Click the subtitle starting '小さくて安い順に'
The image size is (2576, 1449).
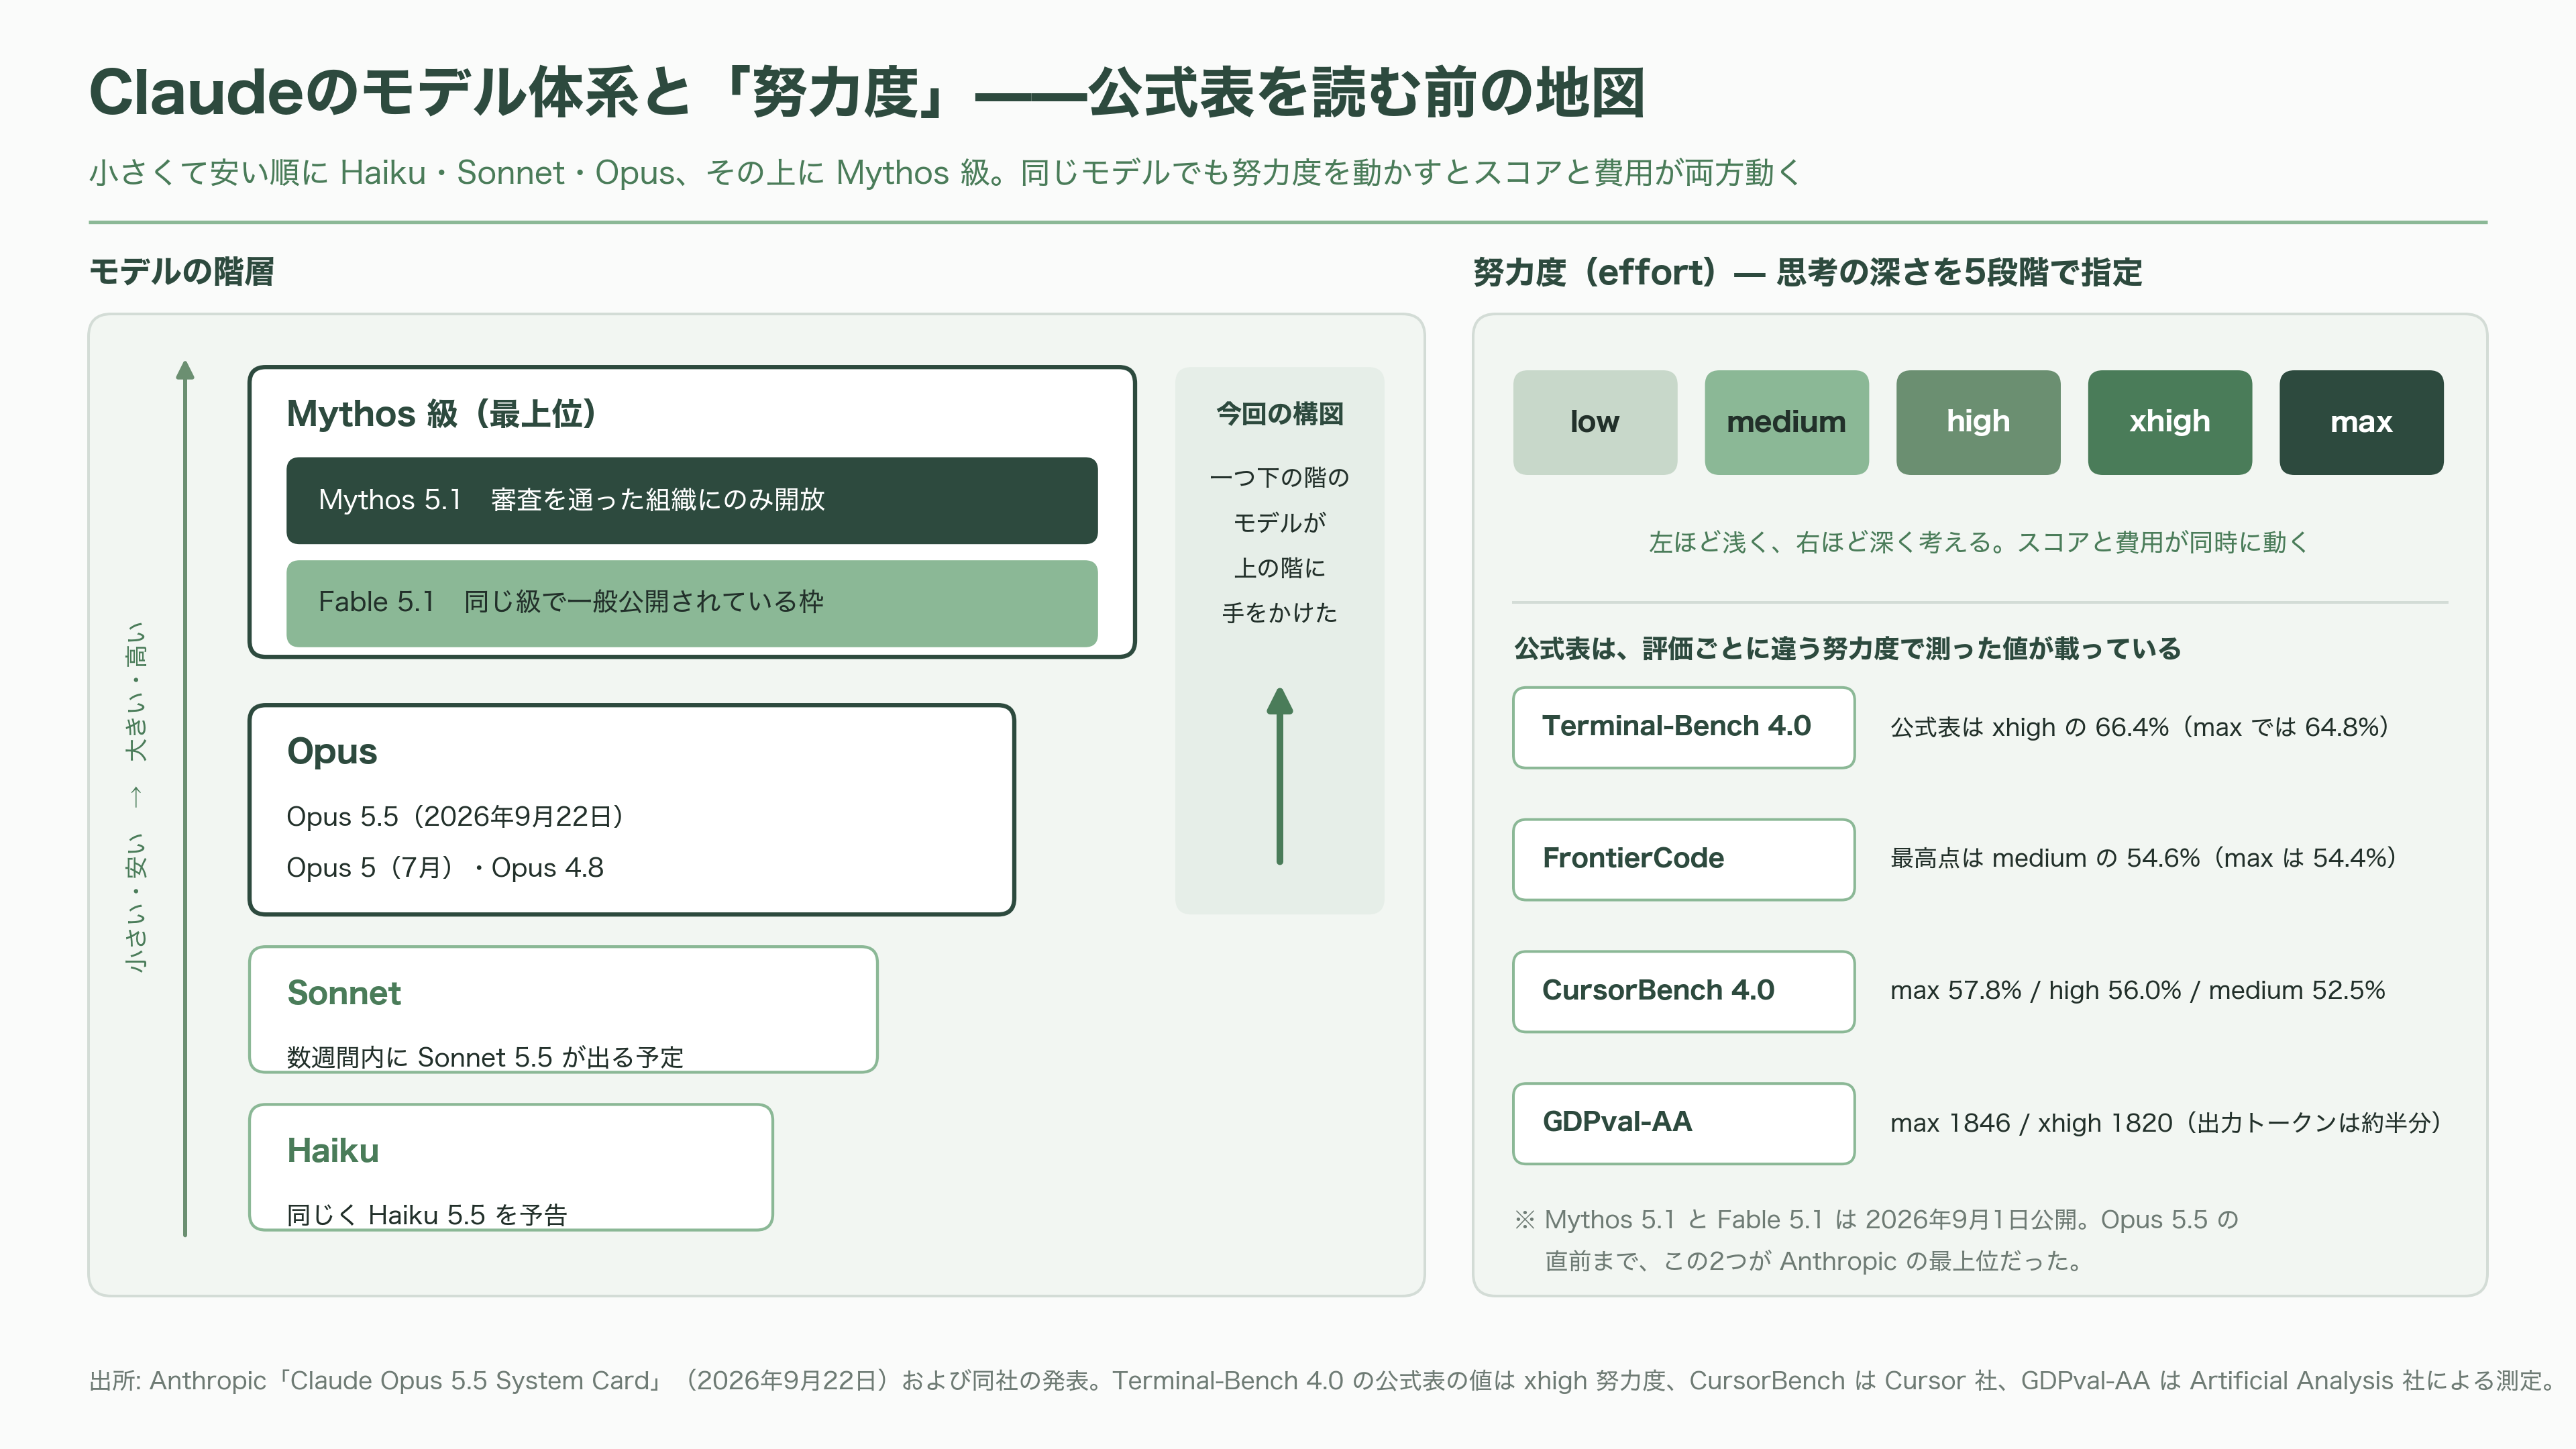(944, 173)
